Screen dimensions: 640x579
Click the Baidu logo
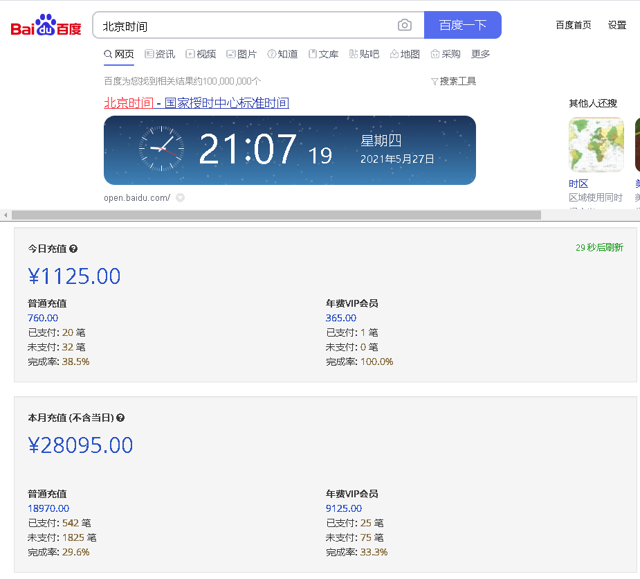[46, 25]
